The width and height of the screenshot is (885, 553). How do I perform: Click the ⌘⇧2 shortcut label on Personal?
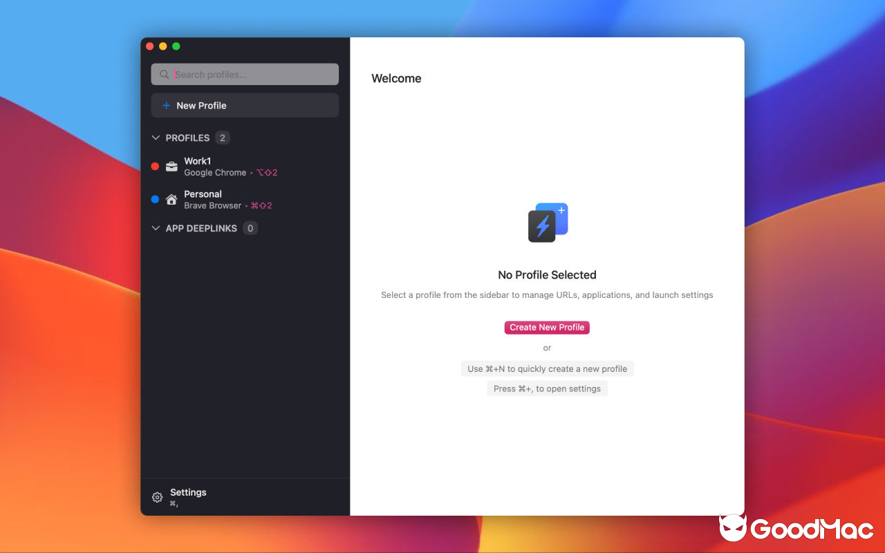tap(261, 205)
